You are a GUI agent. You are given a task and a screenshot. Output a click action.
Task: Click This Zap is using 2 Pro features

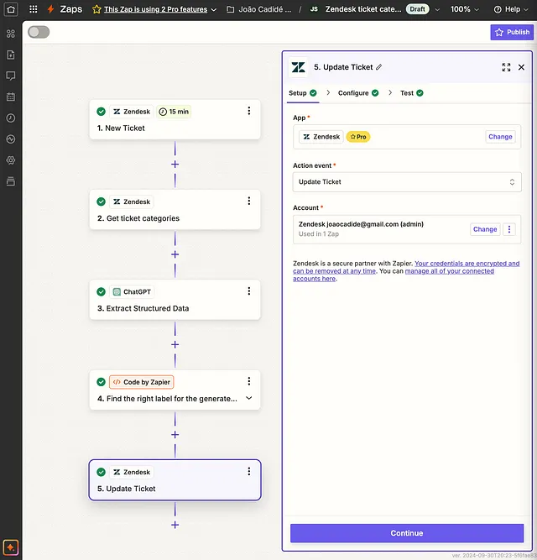coord(155,9)
